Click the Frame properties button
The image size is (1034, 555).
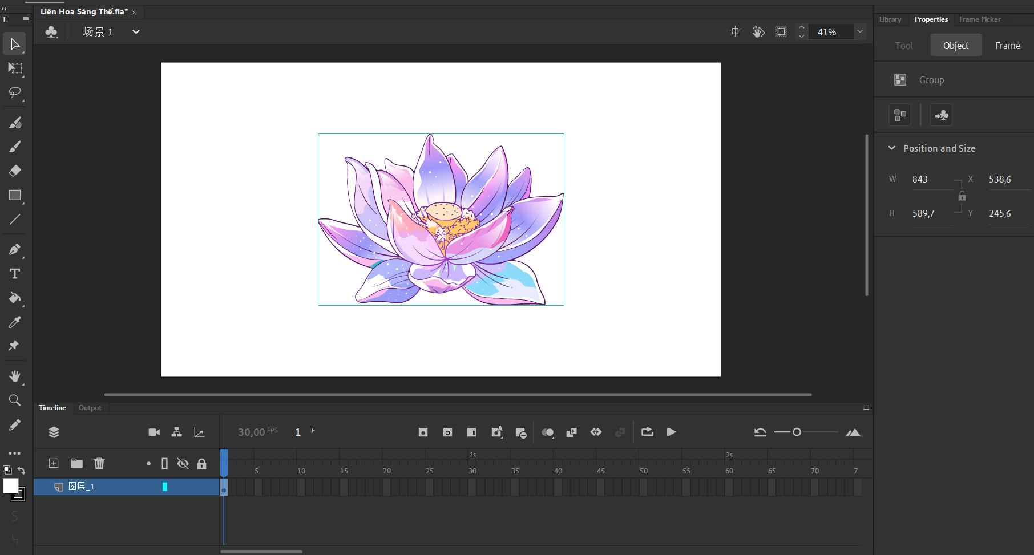1007,46
